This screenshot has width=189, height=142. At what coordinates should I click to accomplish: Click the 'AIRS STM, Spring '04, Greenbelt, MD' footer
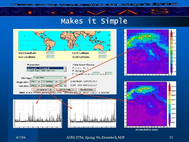coord(95,137)
